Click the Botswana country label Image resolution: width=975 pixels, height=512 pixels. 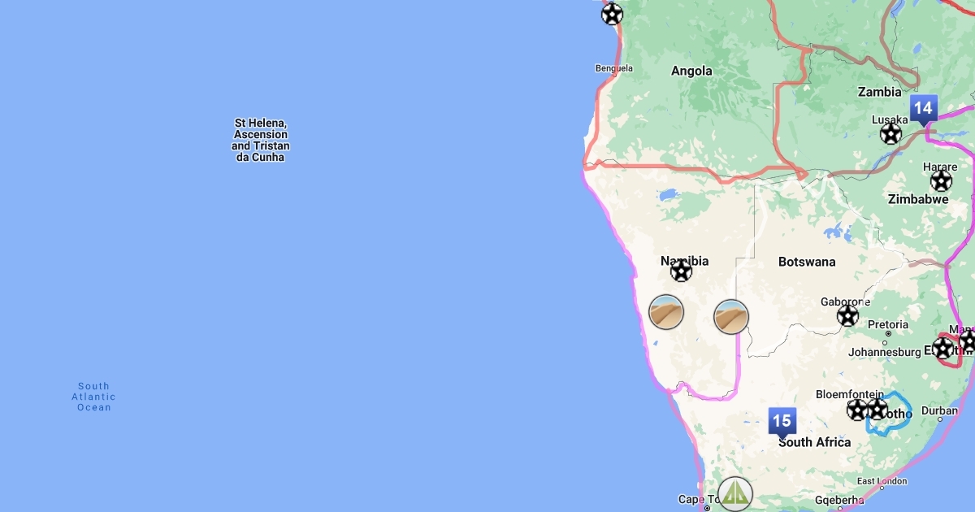click(807, 262)
